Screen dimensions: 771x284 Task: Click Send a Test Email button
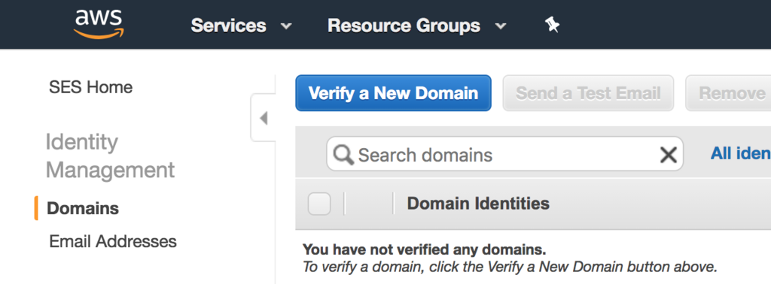(x=588, y=93)
